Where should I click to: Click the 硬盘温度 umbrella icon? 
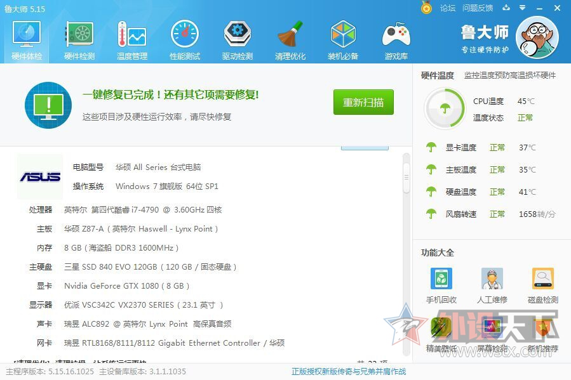[x=431, y=192]
